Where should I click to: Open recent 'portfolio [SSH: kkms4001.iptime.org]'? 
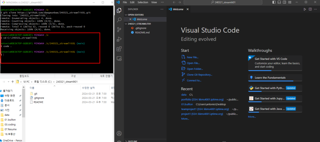[202, 99]
